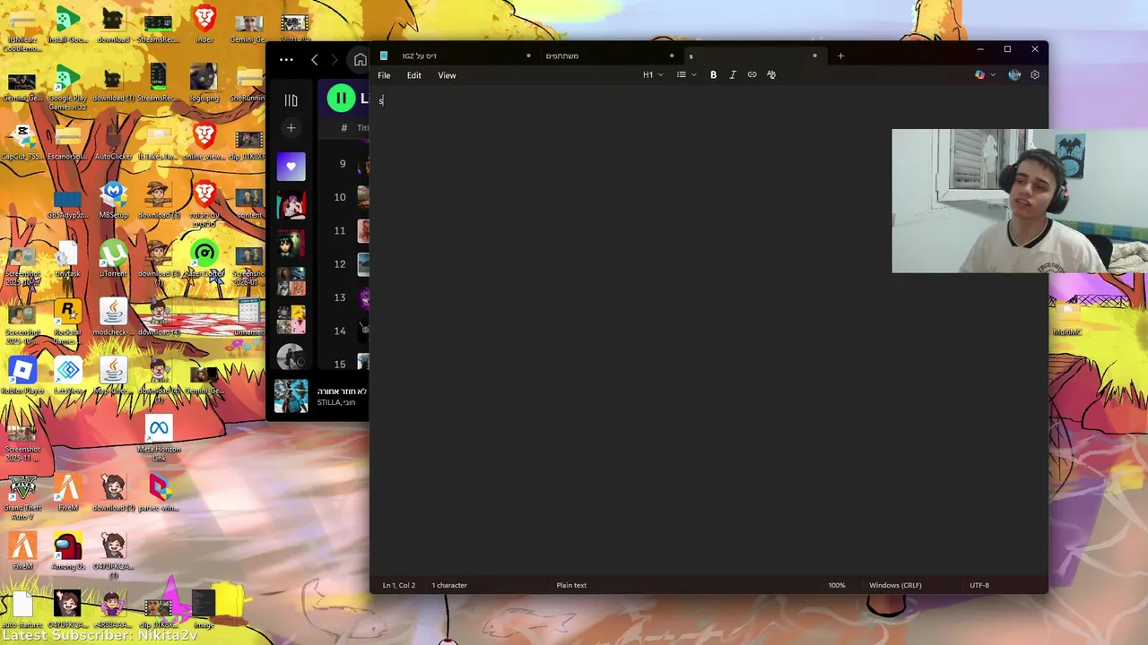Select the EscanorSol... folder on desktop

pyautogui.click(x=67, y=142)
